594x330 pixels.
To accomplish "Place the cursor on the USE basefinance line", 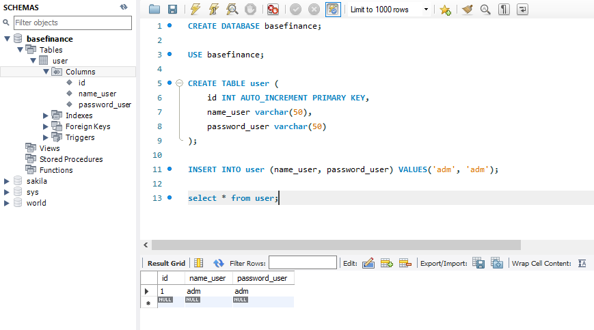I will pyautogui.click(x=226, y=55).
